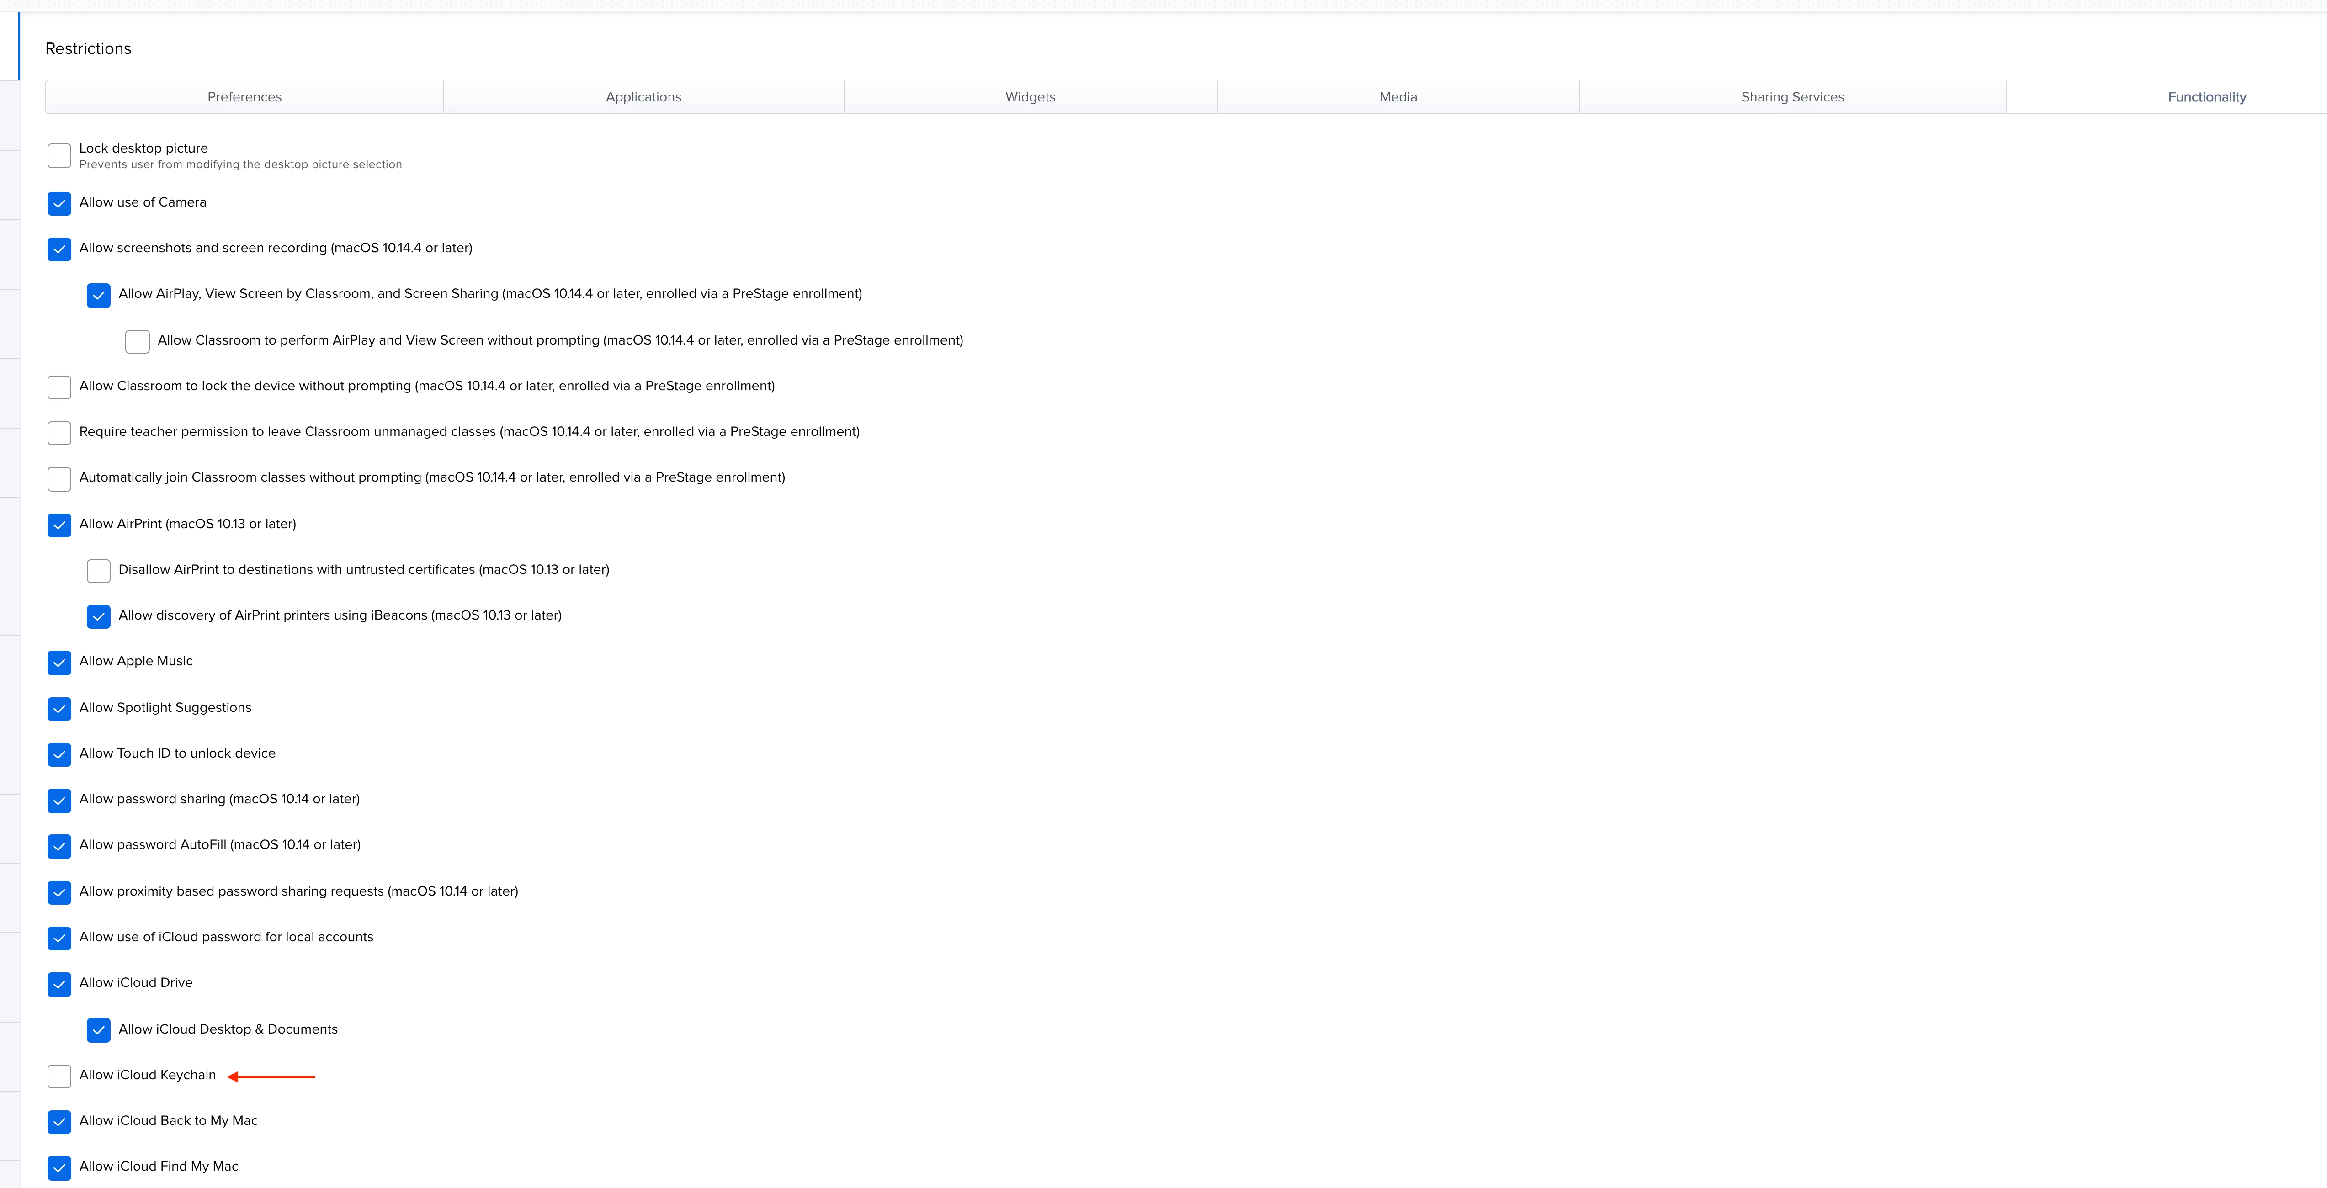
Task: Uncheck Allow AirPlay, View Screen by Classroom
Action: click(98, 296)
